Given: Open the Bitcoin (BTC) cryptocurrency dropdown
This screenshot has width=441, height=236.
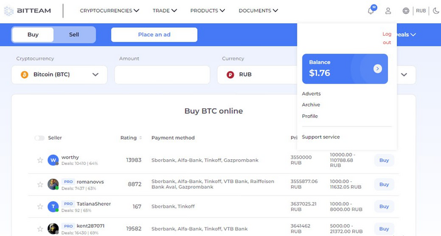Looking at the screenshot, I should coord(59,75).
